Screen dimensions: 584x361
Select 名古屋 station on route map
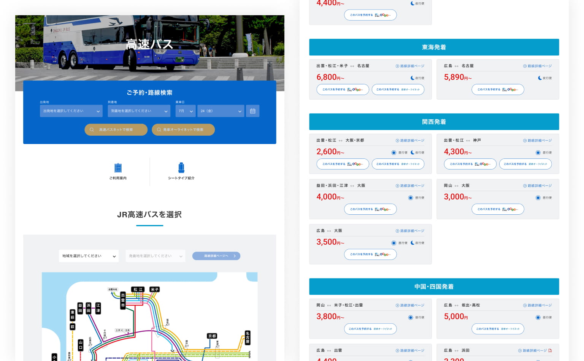pos(248,337)
